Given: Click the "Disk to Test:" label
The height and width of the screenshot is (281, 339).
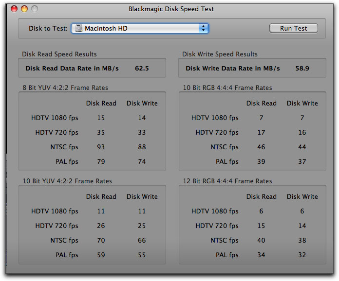Looking at the screenshot, I should pos(48,29).
